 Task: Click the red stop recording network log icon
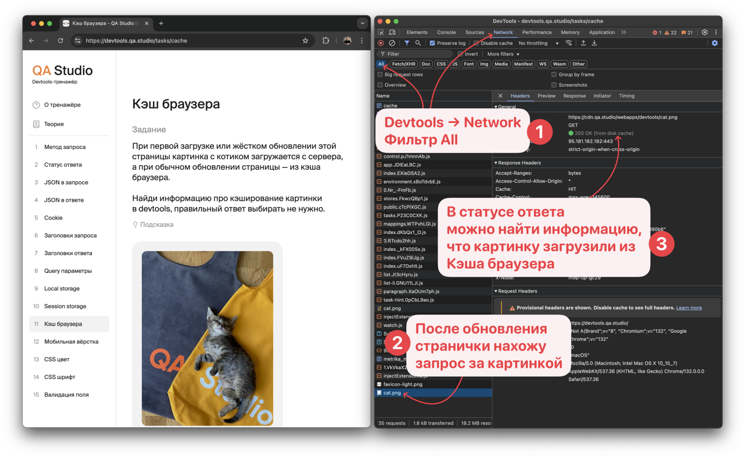tap(381, 43)
